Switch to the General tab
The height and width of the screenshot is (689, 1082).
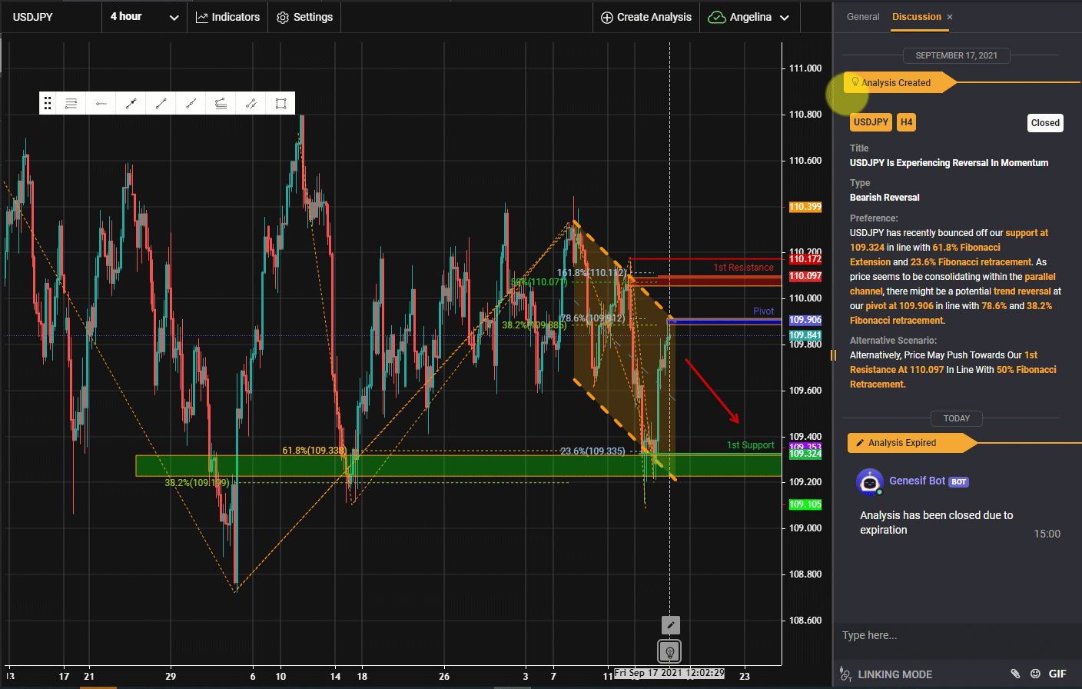(863, 17)
